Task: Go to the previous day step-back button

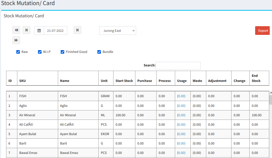Action: tap(27, 30)
